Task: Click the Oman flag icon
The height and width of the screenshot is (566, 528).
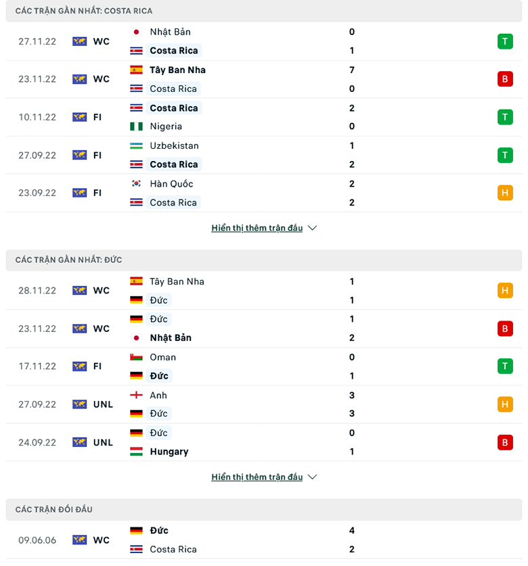Action: (x=136, y=357)
